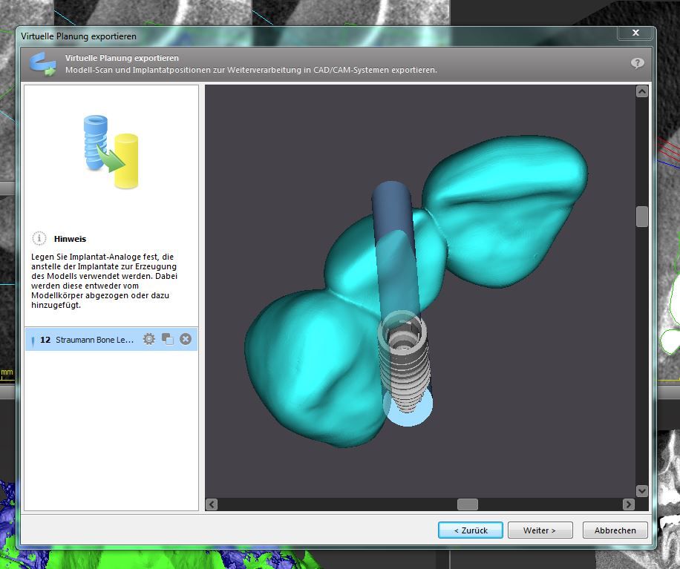Open settings gear for implant 12
The image size is (680, 569).
pyautogui.click(x=148, y=339)
